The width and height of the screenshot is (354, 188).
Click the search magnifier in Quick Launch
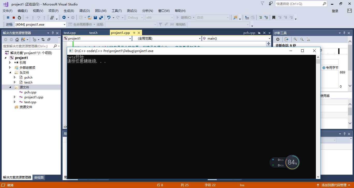pyautogui.click(x=324, y=4)
